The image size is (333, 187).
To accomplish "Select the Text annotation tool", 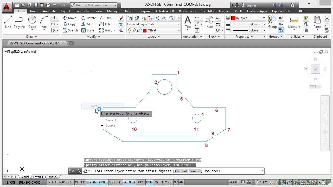I will 188,22.
